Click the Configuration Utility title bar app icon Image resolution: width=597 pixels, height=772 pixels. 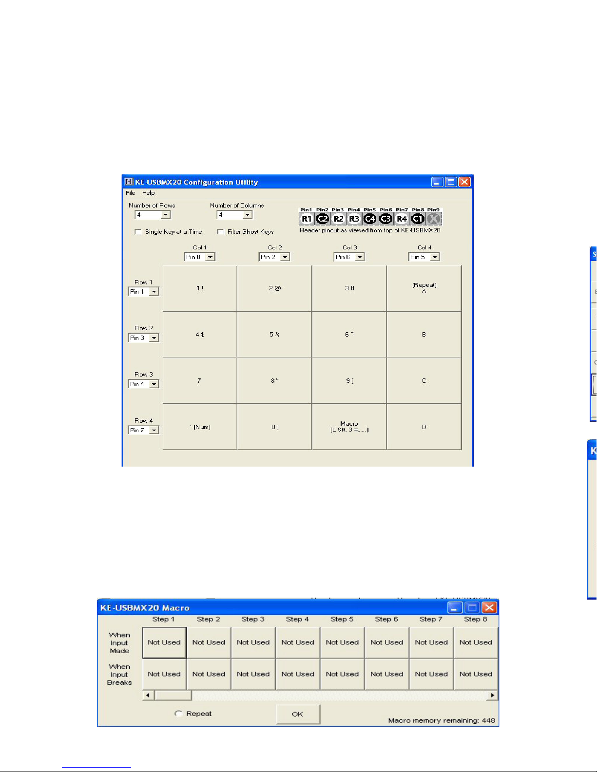[x=129, y=182]
